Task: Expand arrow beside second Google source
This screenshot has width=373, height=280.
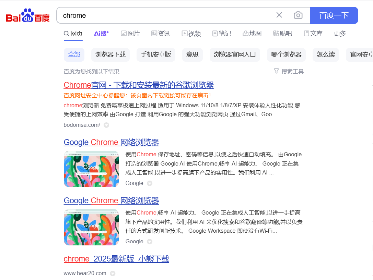Action: coord(149,242)
